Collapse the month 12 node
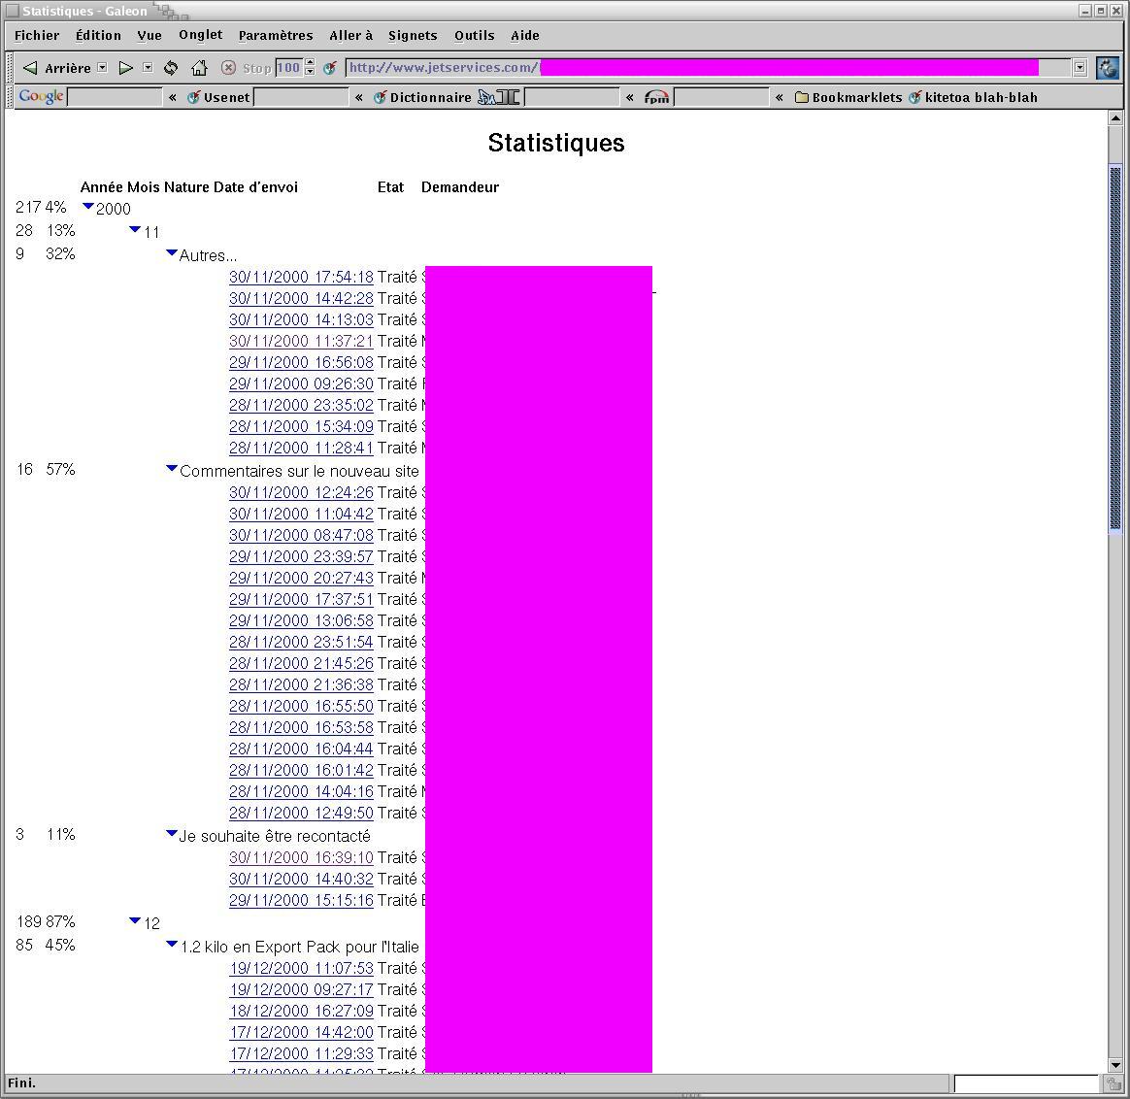The width and height of the screenshot is (1130, 1099). click(135, 920)
